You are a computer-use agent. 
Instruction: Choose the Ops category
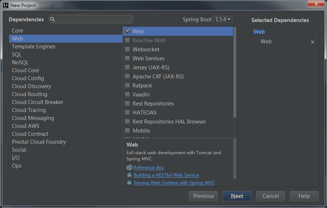[66, 165]
